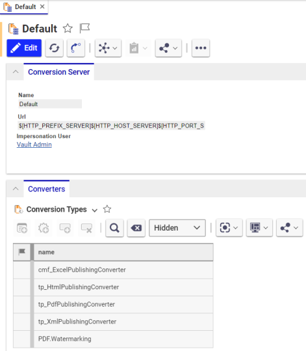Click the flag cell of cmf_ExcelPublishingConverter row
This screenshot has height=351, width=306.
point(22,270)
